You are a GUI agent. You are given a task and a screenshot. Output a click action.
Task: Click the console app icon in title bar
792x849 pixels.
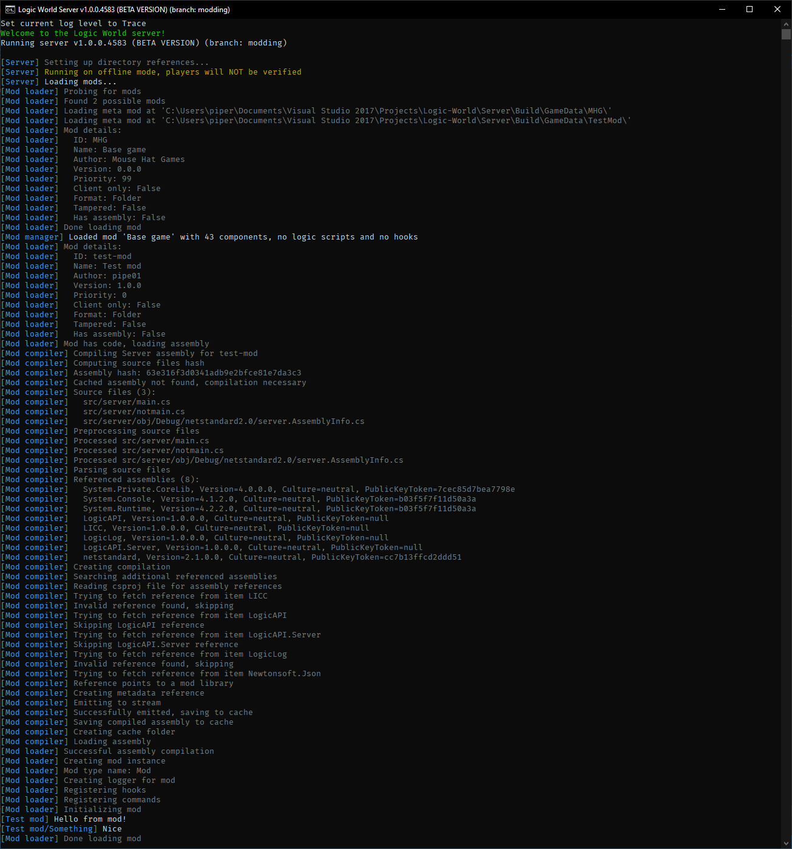pos(10,9)
